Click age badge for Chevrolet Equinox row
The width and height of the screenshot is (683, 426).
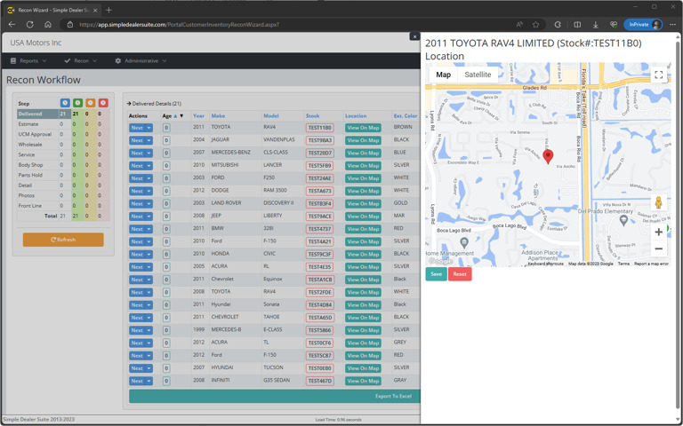[166, 280]
